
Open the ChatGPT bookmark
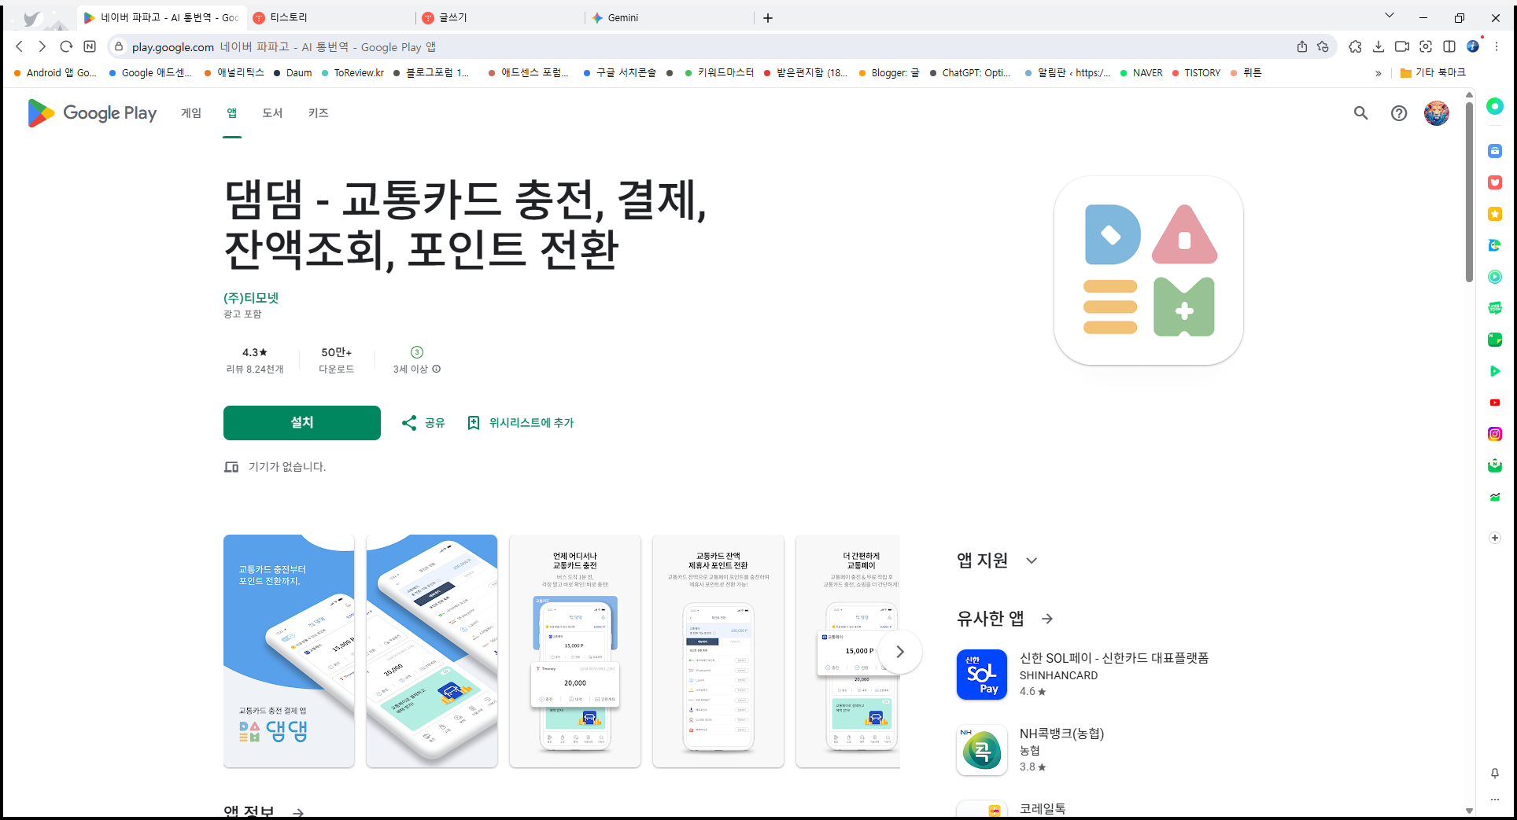tap(970, 72)
